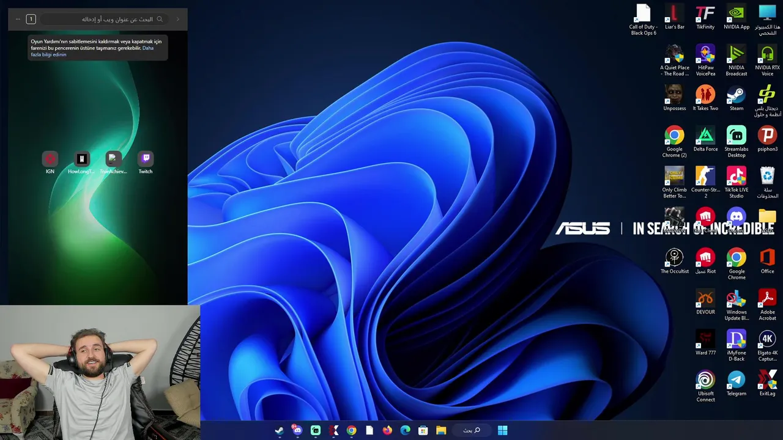Open Microsoft Edge from the taskbar
The width and height of the screenshot is (783, 440).
coord(405,430)
